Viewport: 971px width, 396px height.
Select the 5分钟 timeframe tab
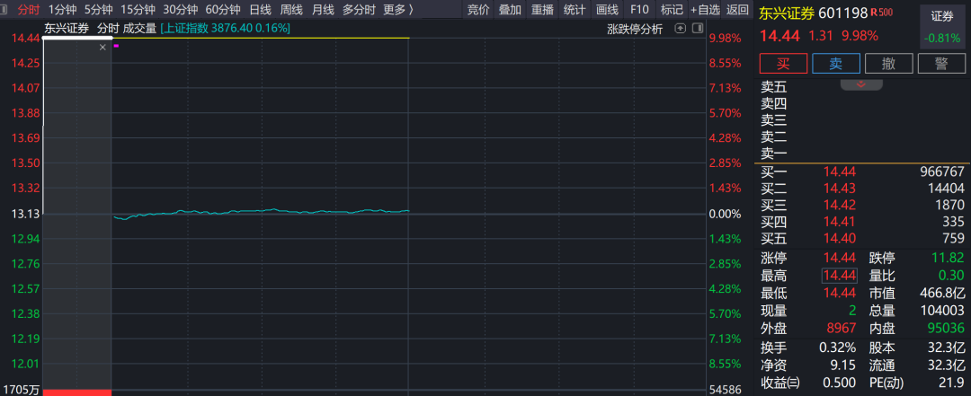[x=98, y=10]
